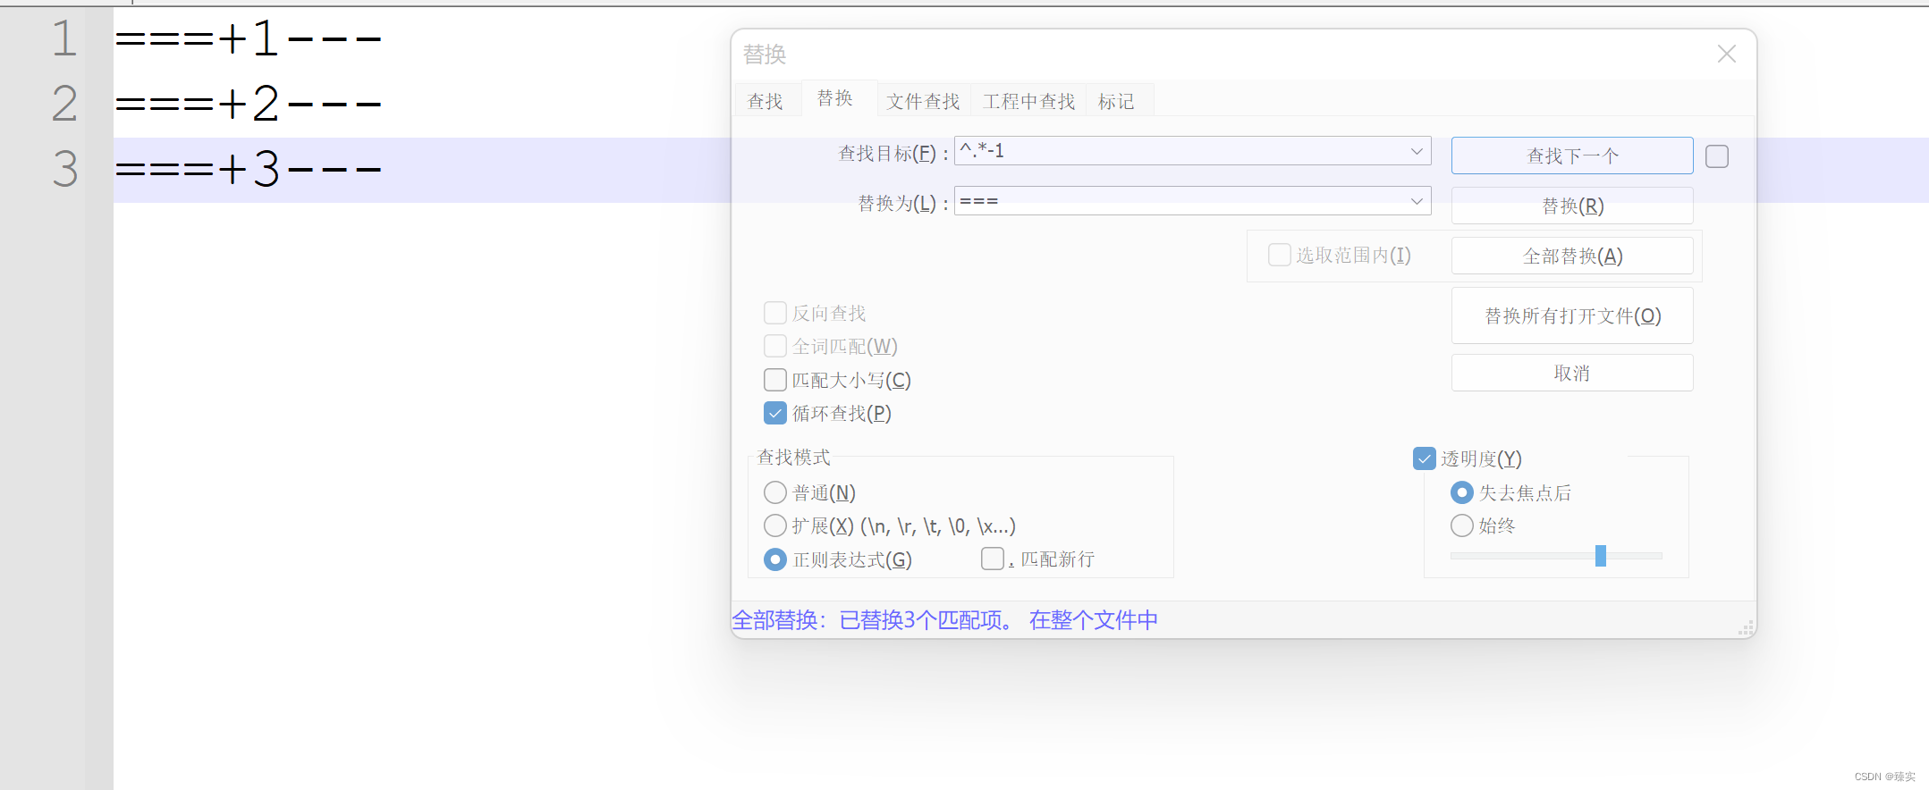Click the text ===+3--- in editor
1929x790 pixels.
click(x=249, y=169)
